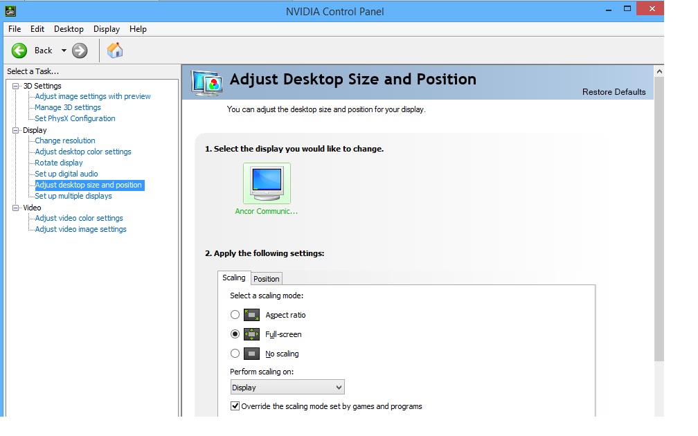Click the NVIDIA icon in the title bar
The height and width of the screenshot is (436, 698).
(x=10, y=10)
